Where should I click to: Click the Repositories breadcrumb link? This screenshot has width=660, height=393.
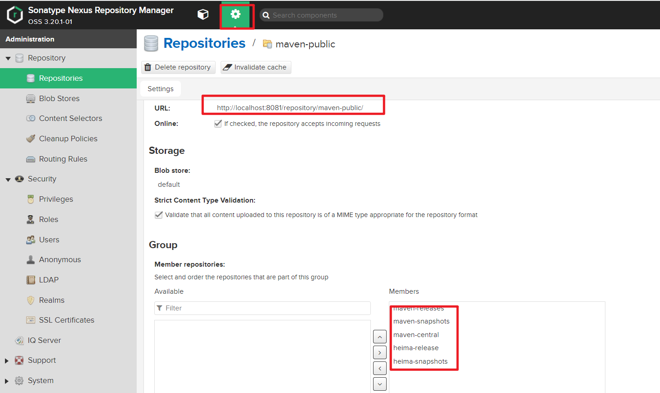[x=204, y=43]
